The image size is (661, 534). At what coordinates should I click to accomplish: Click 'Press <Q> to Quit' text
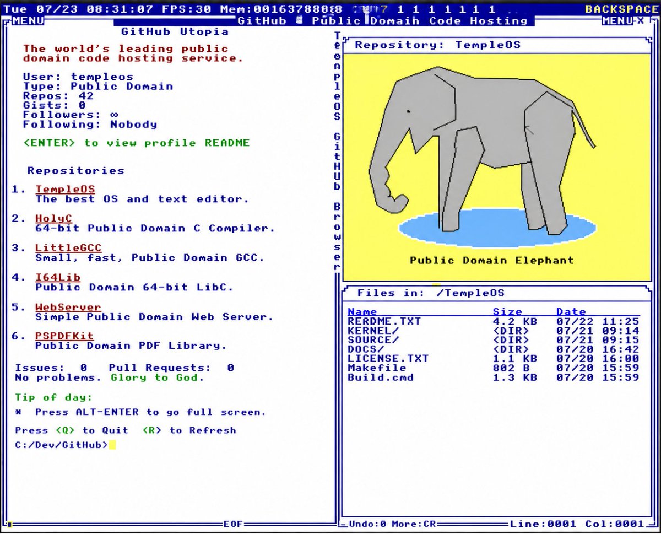pos(72,430)
